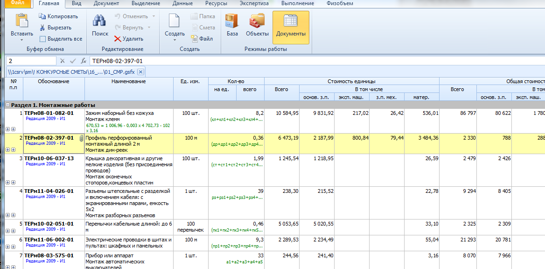The width and height of the screenshot is (545, 269).
Task: Click the paperclip icon in row 2
Action: tap(81, 139)
